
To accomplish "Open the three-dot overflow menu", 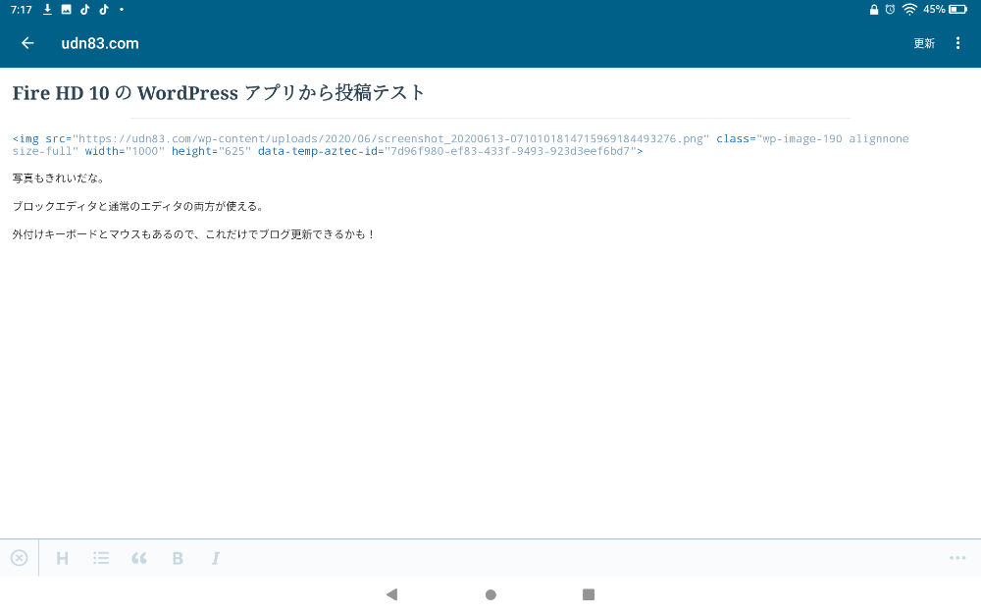I will click(x=958, y=43).
